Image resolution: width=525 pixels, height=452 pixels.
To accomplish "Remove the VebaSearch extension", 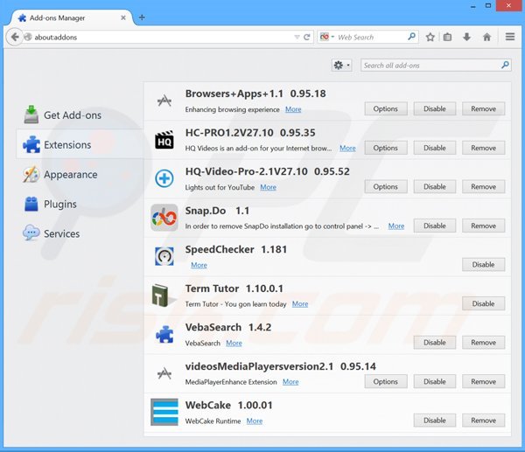I will [484, 343].
